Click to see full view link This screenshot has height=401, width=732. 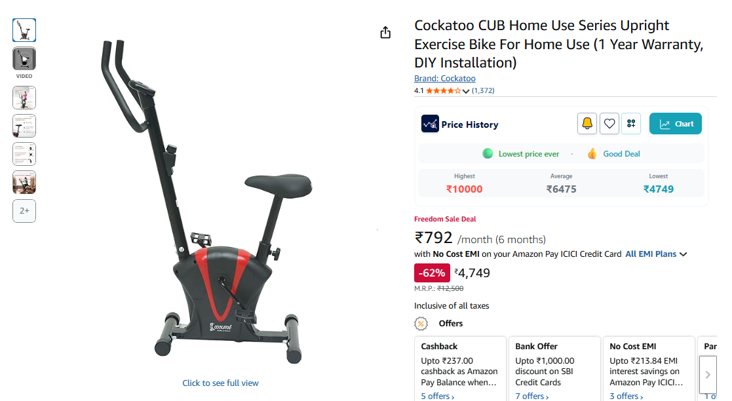click(220, 383)
